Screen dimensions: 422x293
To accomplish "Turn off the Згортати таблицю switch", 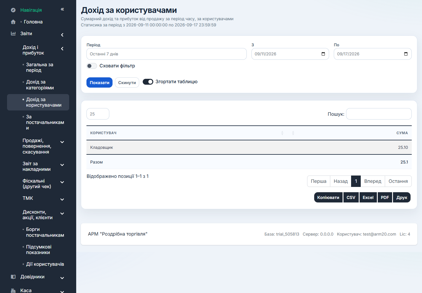I will (x=148, y=82).
